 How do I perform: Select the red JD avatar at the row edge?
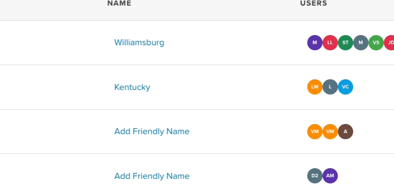[389, 43]
